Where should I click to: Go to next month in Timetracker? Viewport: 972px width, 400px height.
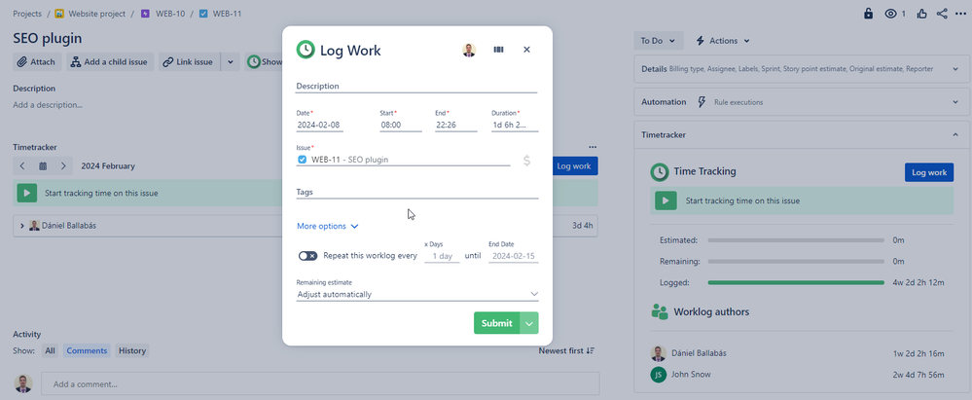pos(63,166)
